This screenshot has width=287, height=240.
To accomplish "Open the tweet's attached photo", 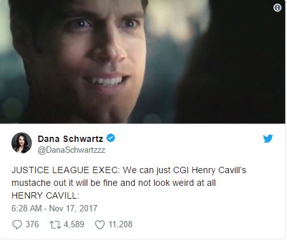I will [143, 62].
